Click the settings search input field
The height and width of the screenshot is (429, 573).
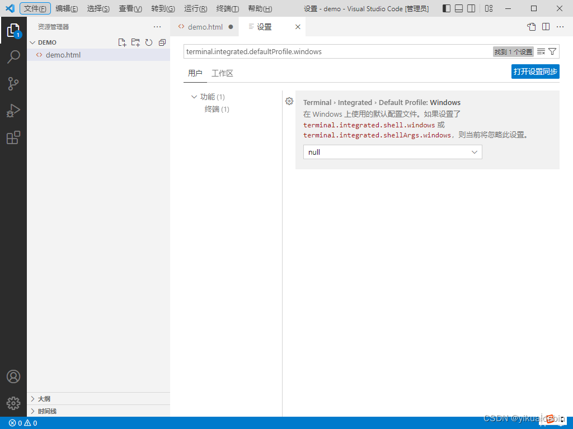338,51
